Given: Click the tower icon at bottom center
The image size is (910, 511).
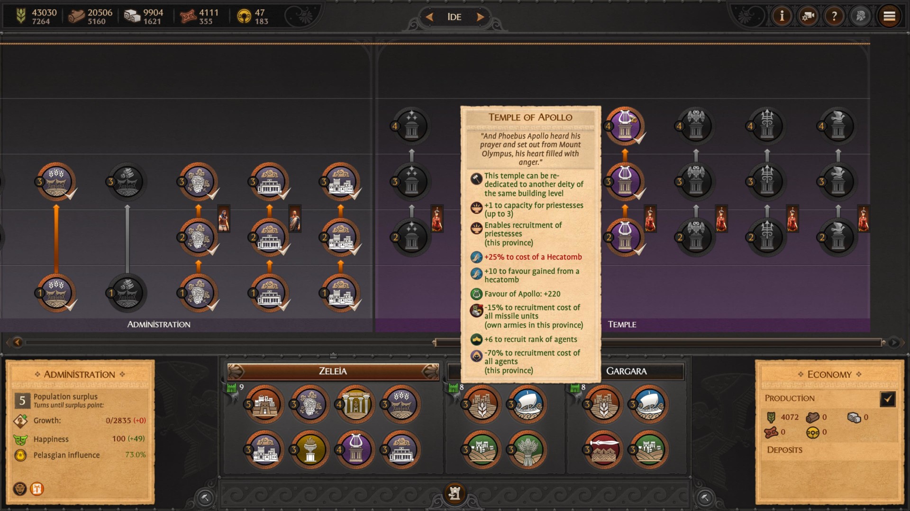Looking at the screenshot, I should coord(455,494).
